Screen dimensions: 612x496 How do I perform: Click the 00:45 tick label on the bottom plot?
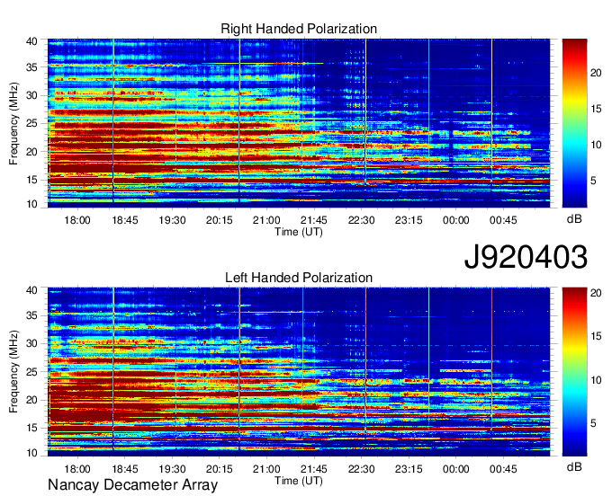coord(503,469)
